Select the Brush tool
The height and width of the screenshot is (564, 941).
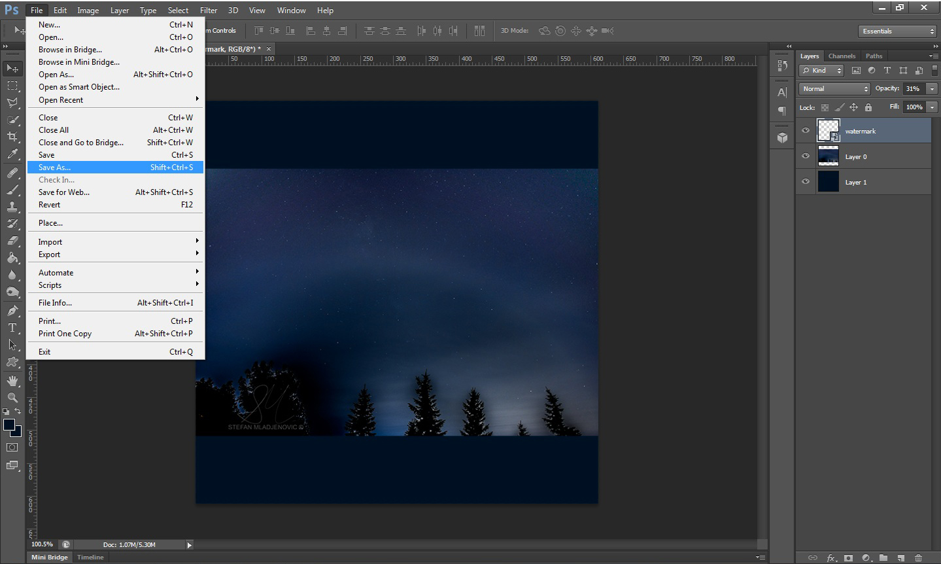click(12, 190)
